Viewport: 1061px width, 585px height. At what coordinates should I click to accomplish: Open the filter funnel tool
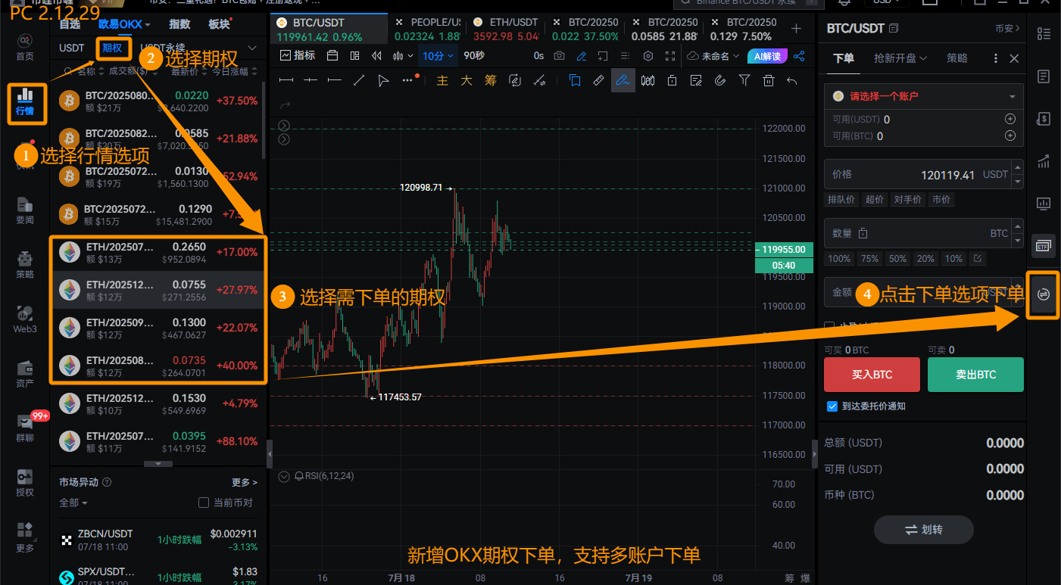[x=744, y=79]
